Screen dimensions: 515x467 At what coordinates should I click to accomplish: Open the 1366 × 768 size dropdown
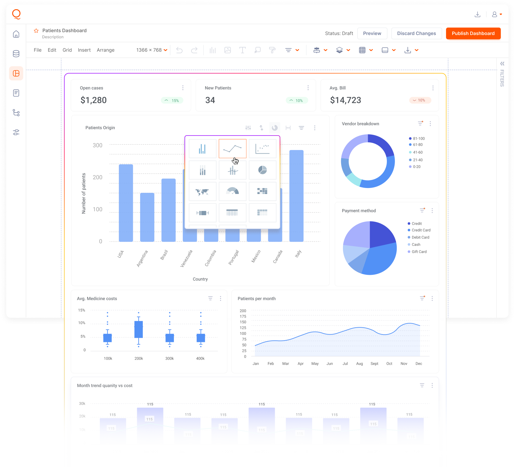click(151, 50)
